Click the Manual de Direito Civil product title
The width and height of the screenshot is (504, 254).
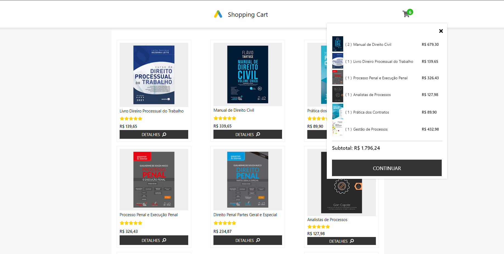tap(234, 110)
